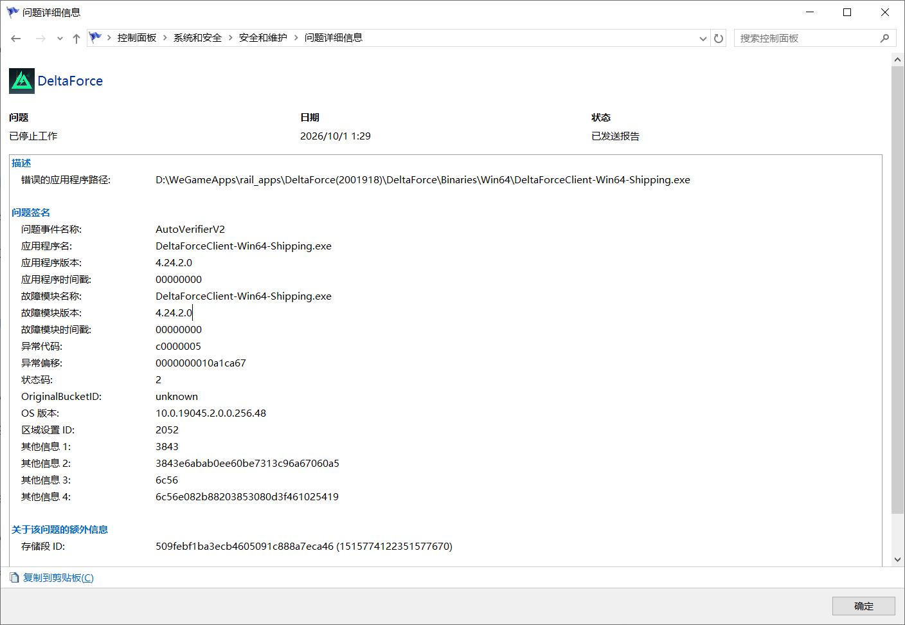Expand chevron after 安全和维护 breadcrumb
Viewport: 905px width, 625px height.
click(296, 38)
